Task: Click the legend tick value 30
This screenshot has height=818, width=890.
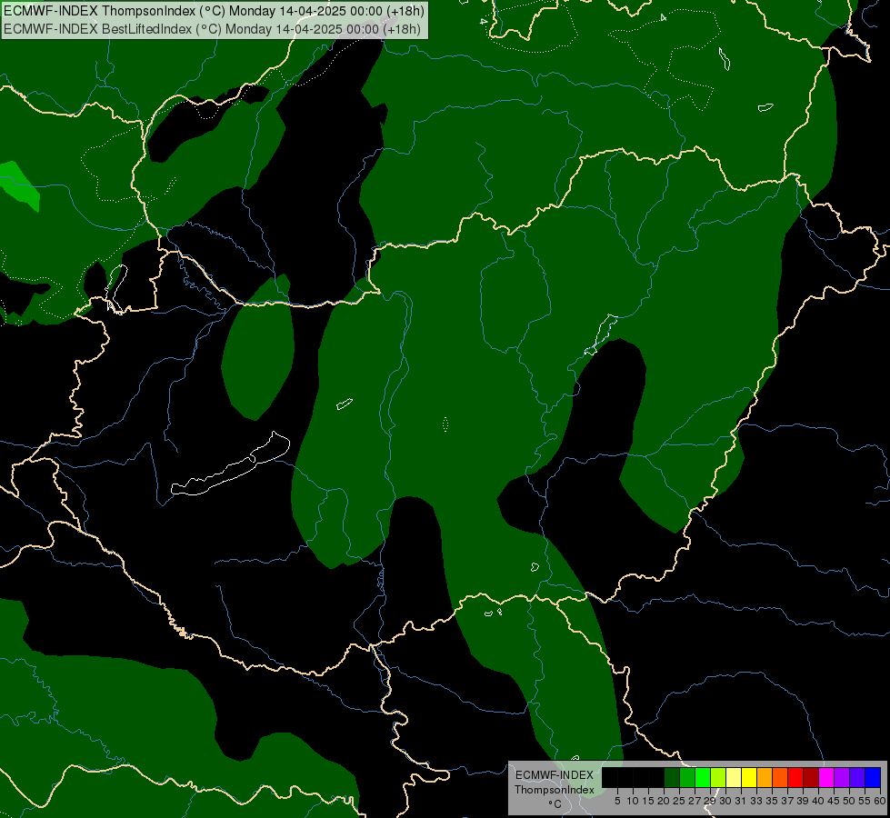Action: coord(725,801)
